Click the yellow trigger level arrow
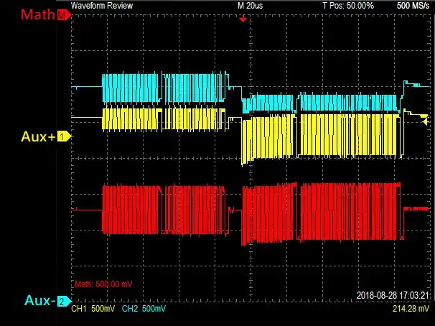 tap(424, 116)
